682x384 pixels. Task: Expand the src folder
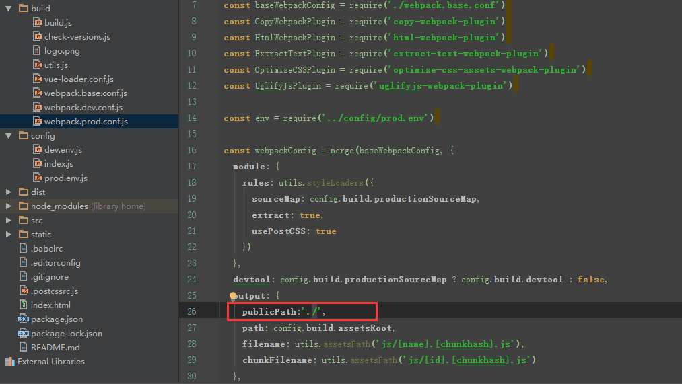point(9,221)
